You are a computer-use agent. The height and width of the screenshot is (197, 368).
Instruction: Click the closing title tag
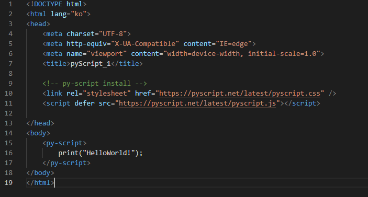[x=127, y=63]
